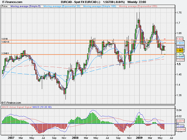Screen dimensions: 187x140
Task: Select the Moving average (Exponential 250) legend
Action: [x=138, y=6]
